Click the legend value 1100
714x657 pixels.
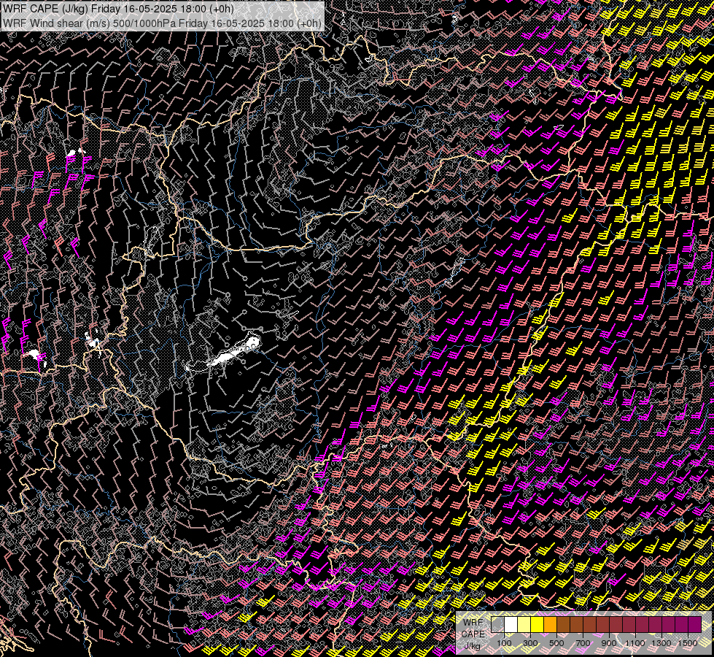(635, 643)
